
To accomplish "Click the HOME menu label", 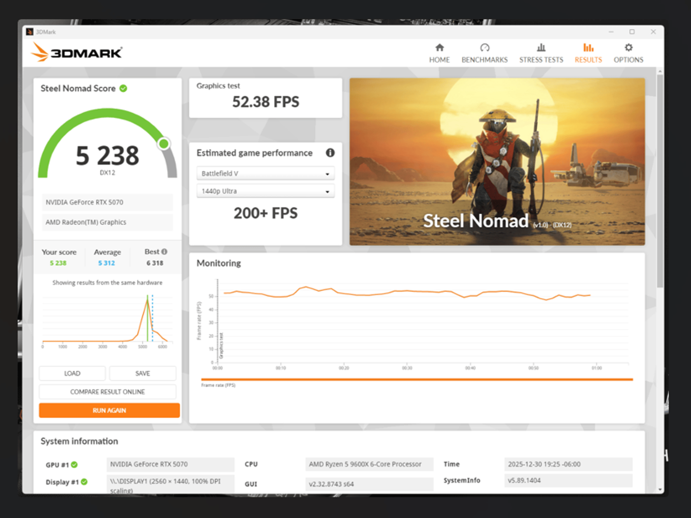I will click(439, 60).
